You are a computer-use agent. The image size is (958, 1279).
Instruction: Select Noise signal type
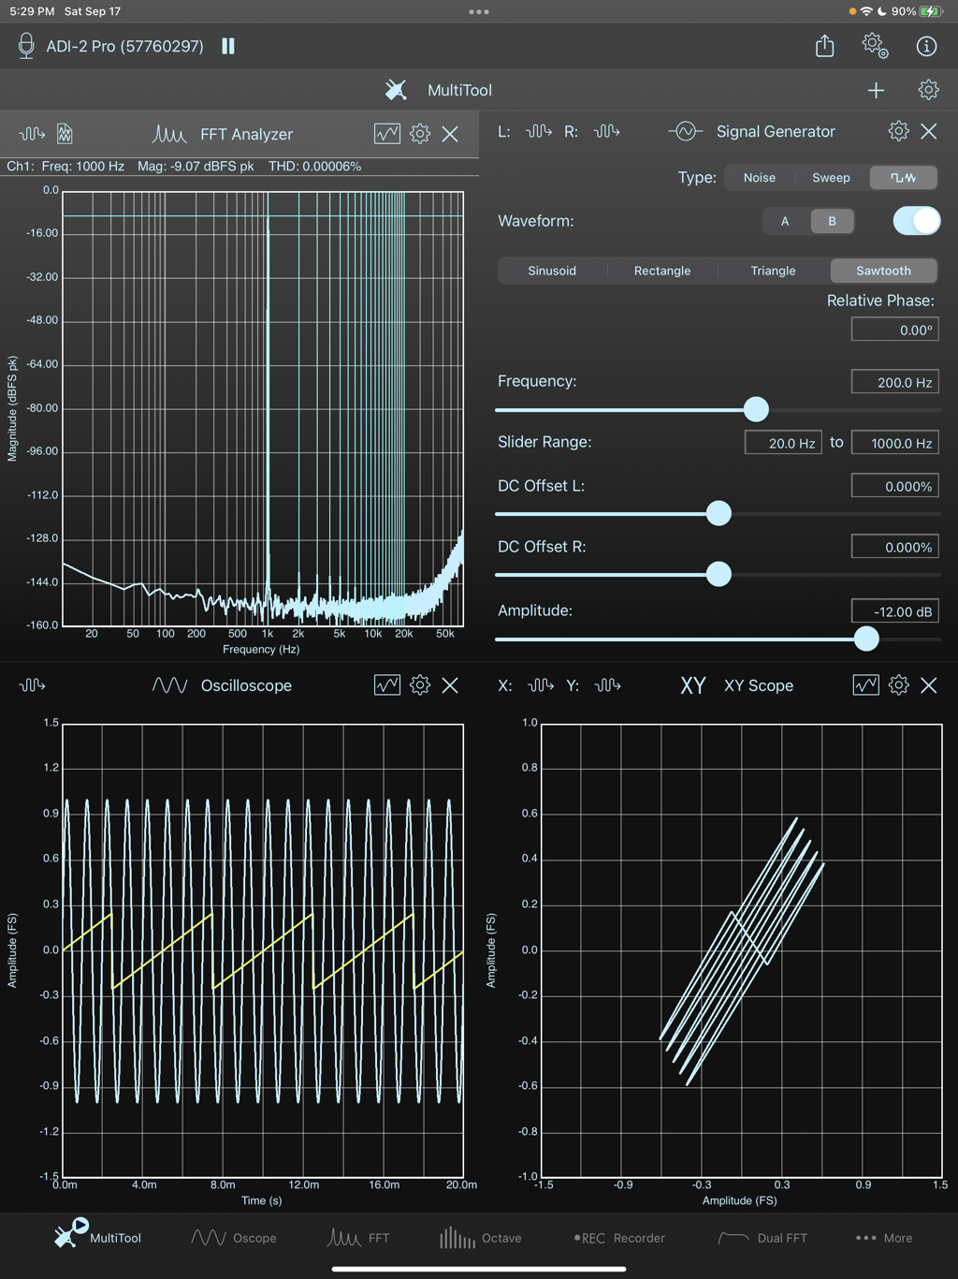(x=759, y=178)
